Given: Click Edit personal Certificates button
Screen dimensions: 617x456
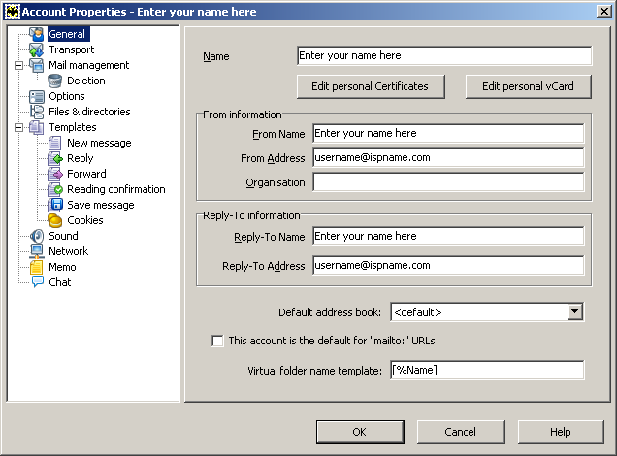Looking at the screenshot, I should coord(370,86).
